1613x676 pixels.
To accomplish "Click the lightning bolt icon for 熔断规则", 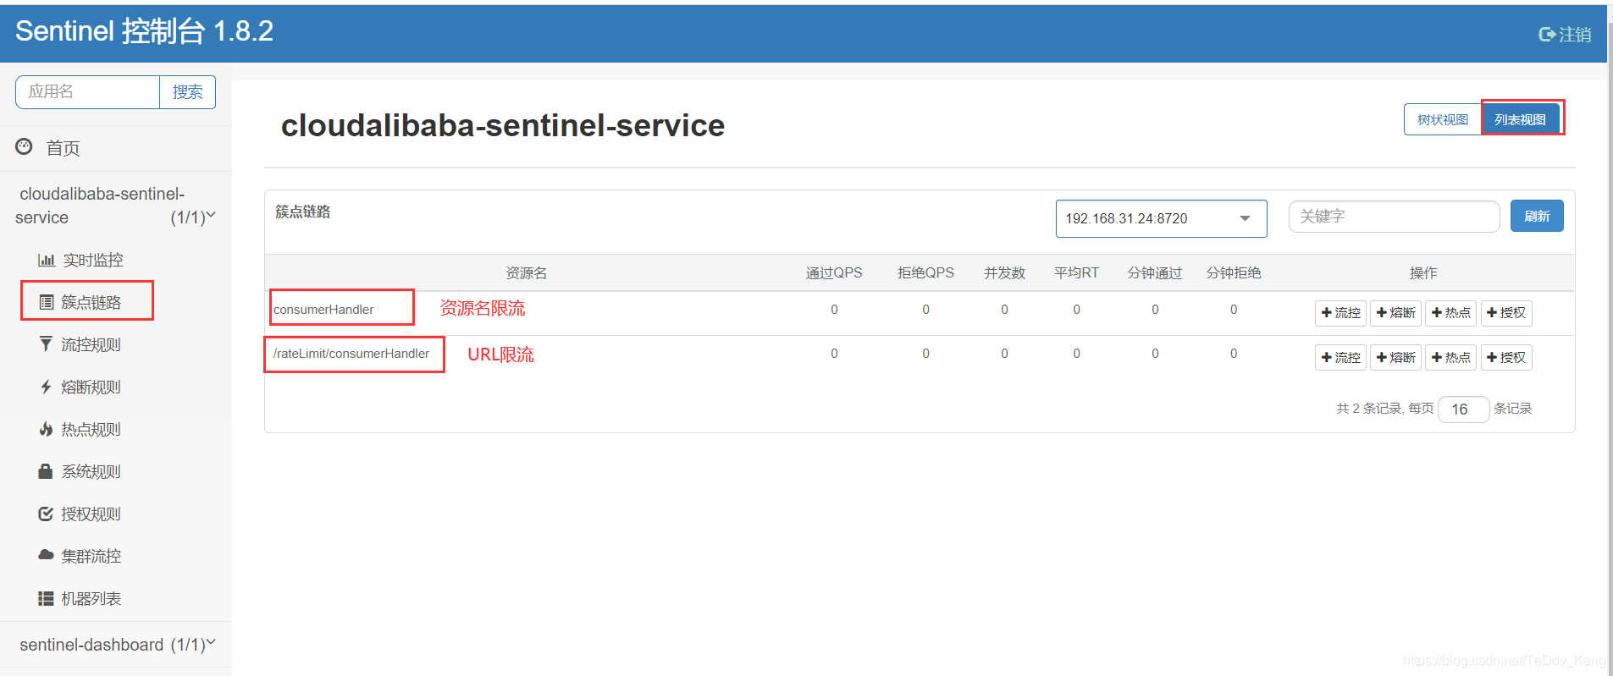I will [46, 387].
